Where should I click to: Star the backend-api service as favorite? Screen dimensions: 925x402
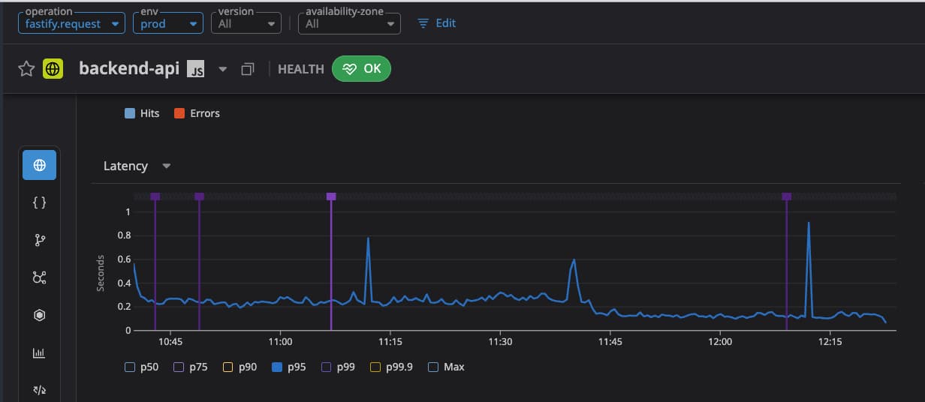(x=26, y=69)
